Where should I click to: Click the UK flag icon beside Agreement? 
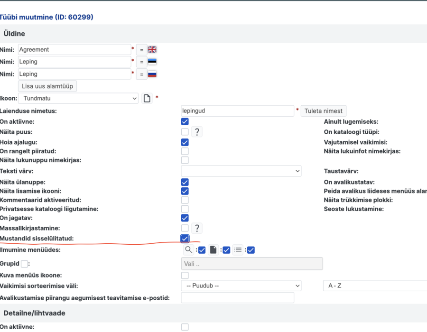[152, 49]
